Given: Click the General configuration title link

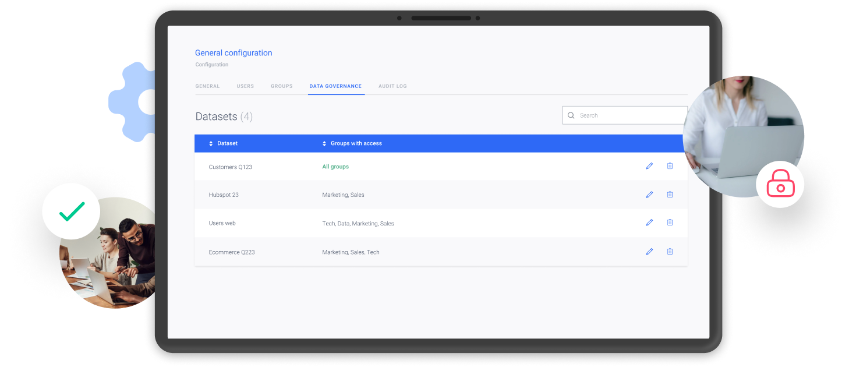Looking at the screenshot, I should pyautogui.click(x=234, y=53).
